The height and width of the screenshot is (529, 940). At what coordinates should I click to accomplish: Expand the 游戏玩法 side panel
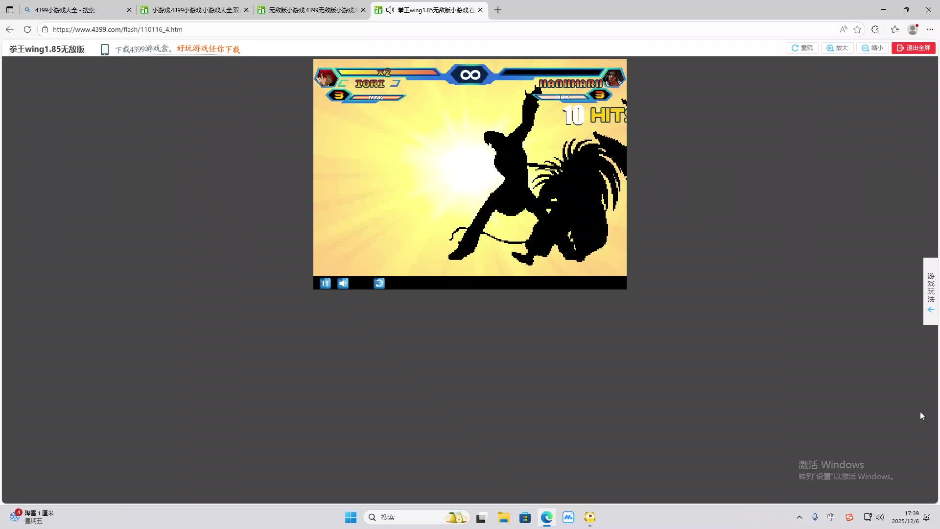coord(931,291)
